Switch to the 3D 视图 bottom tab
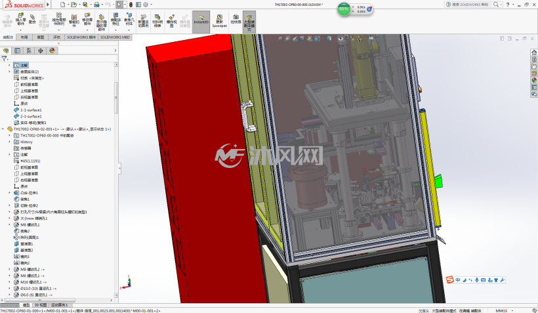The height and width of the screenshot is (313, 538). point(41,305)
